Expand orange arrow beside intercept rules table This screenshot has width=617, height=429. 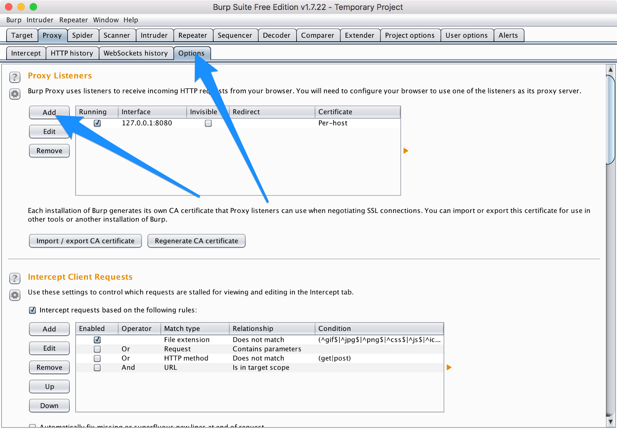pyautogui.click(x=449, y=367)
